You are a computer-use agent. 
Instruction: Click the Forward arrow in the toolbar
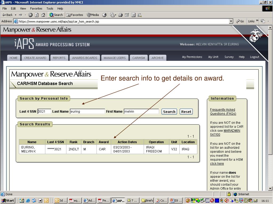[21, 15]
